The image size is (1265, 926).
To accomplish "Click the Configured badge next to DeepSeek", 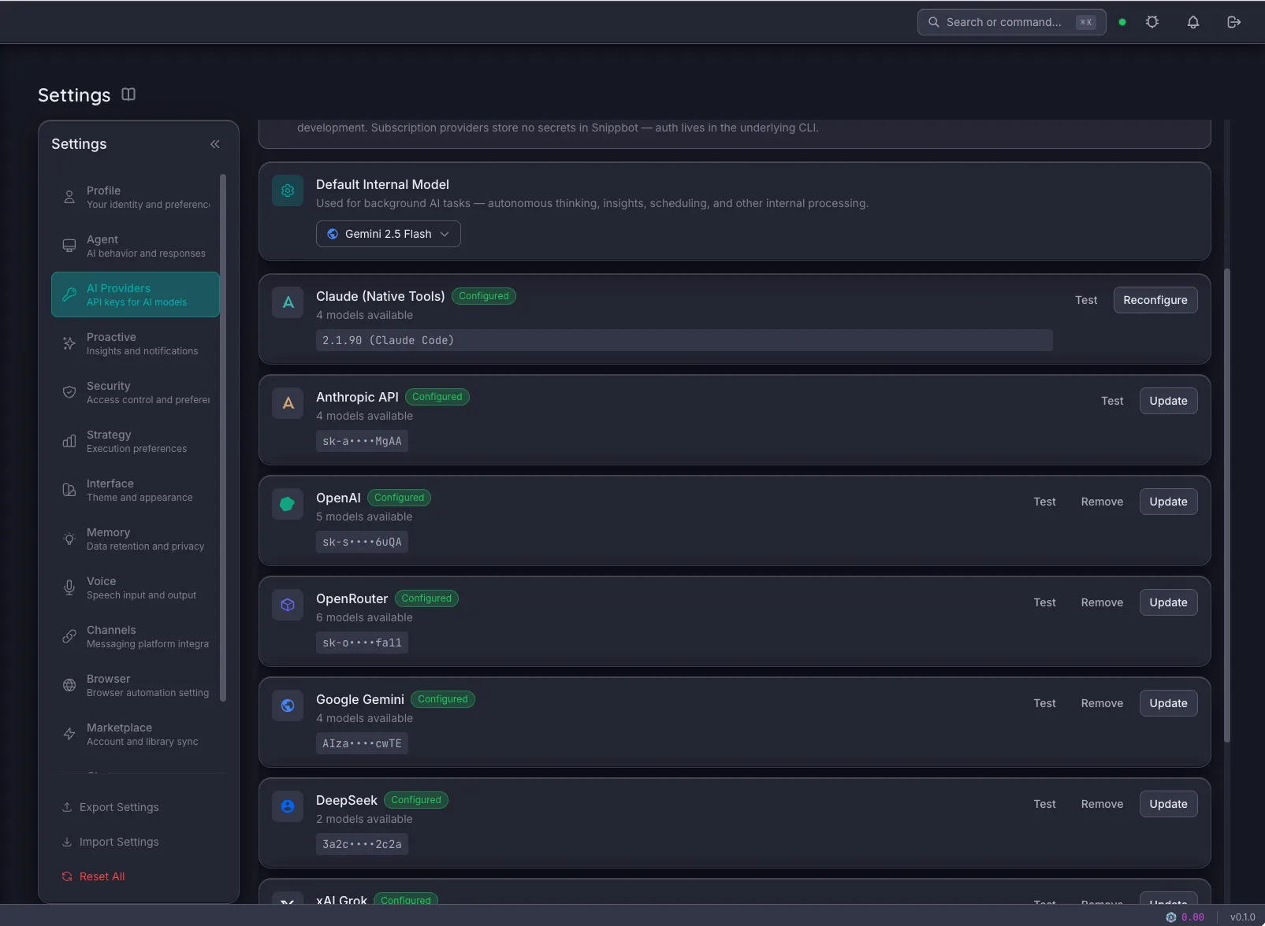I will 416,800.
